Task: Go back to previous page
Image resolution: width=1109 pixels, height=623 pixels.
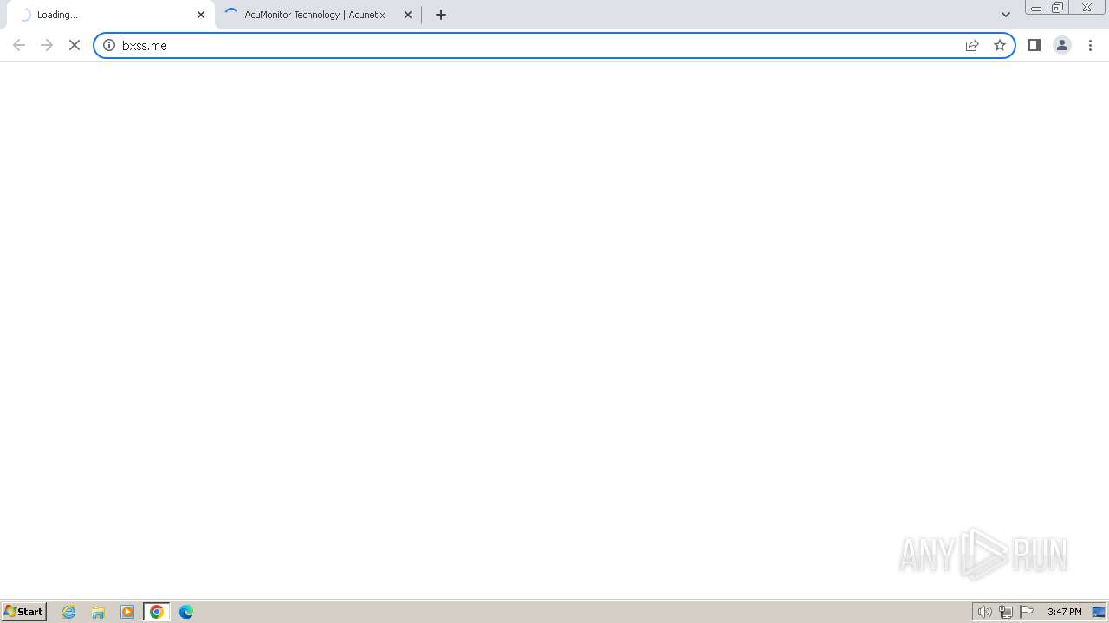Action: [19, 45]
